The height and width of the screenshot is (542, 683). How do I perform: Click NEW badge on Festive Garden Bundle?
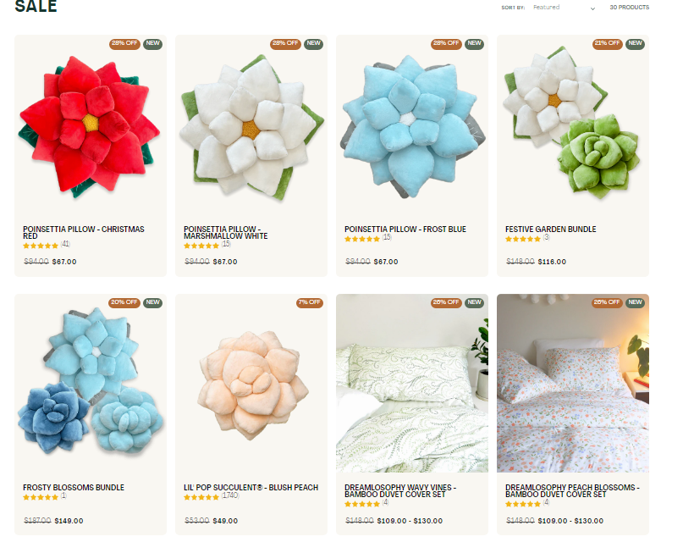pyautogui.click(x=635, y=43)
